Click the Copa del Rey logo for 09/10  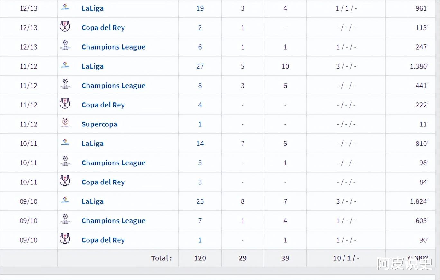click(x=65, y=239)
